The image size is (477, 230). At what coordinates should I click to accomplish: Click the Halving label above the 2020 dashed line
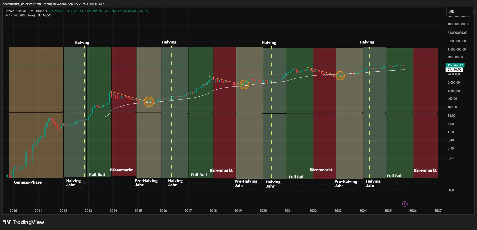[269, 43]
